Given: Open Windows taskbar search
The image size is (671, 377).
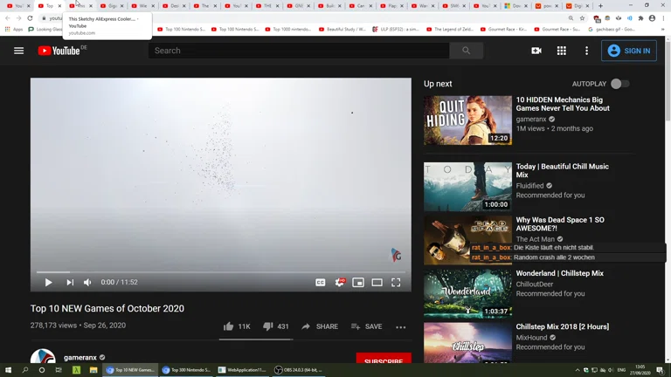Looking at the screenshot, I should (x=24, y=370).
